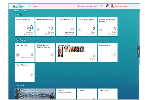145x100 pixels.
Task: Open the Team Absences tile
Action: click(x=25, y=72)
